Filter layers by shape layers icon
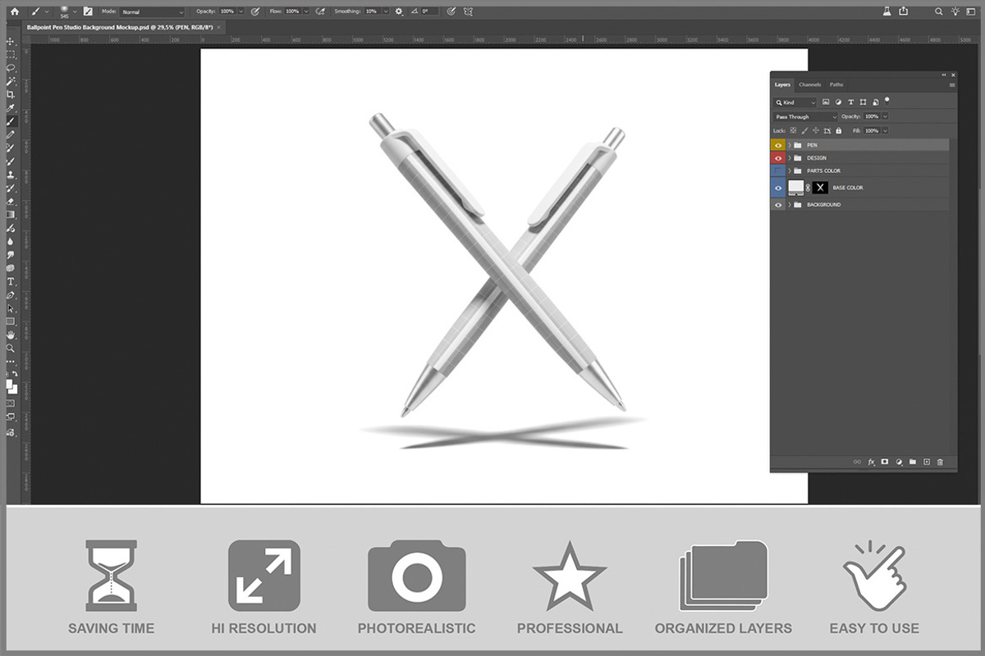This screenshot has width=985, height=656. [863, 102]
